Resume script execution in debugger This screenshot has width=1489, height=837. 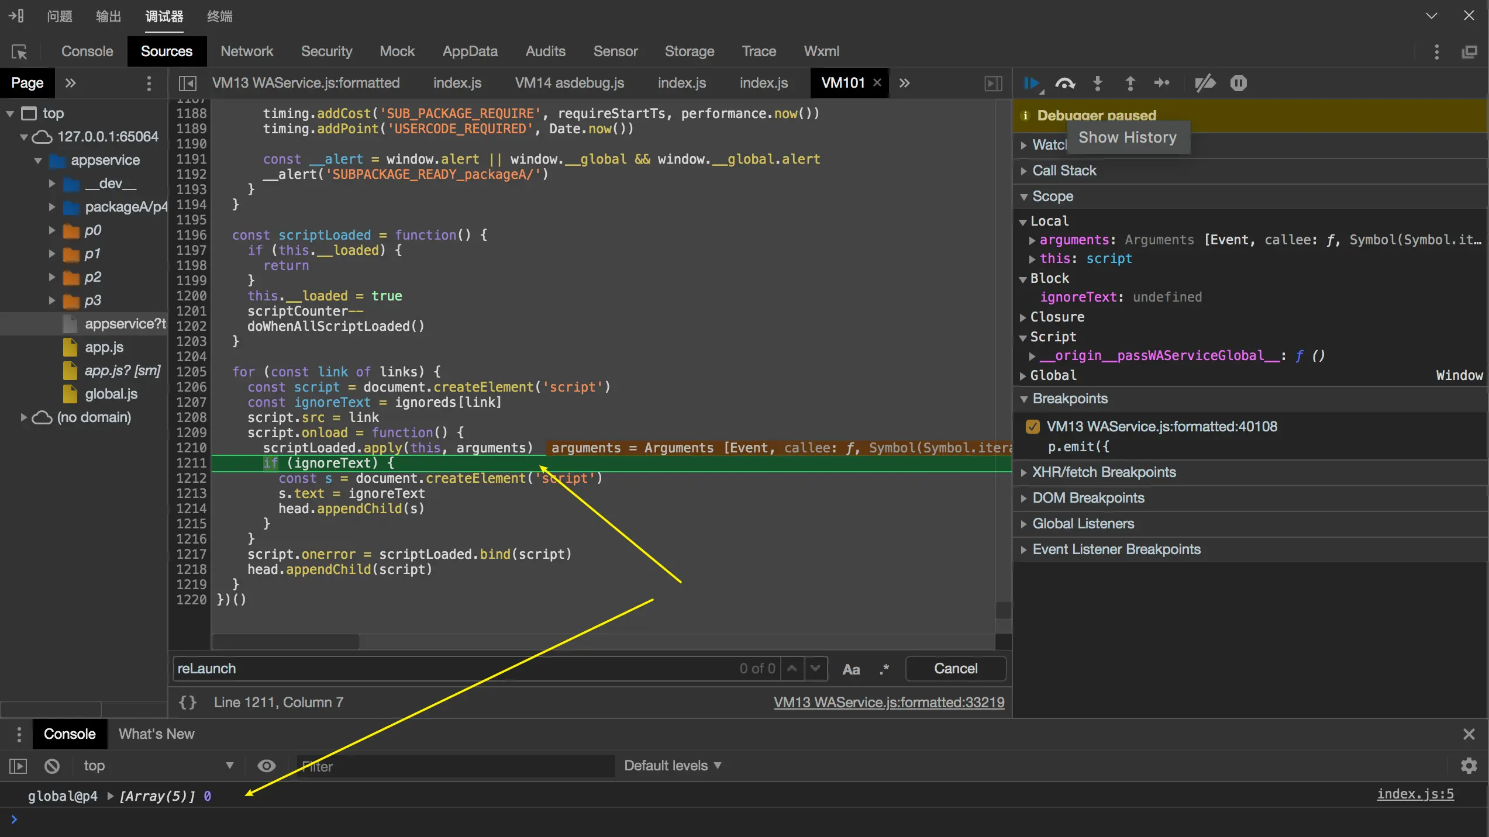point(1031,84)
